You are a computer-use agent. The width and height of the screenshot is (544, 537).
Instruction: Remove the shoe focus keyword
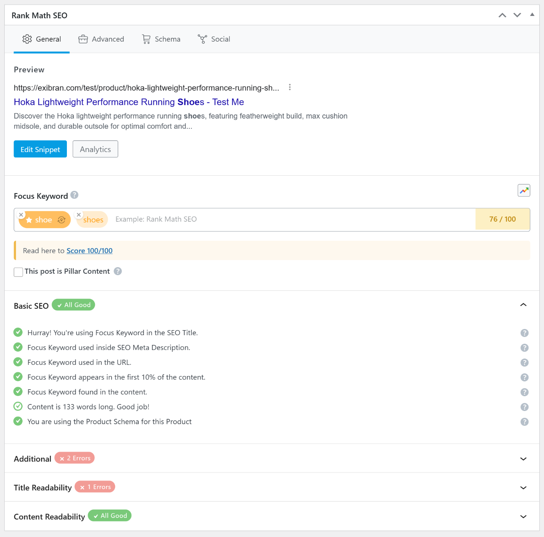point(21,215)
